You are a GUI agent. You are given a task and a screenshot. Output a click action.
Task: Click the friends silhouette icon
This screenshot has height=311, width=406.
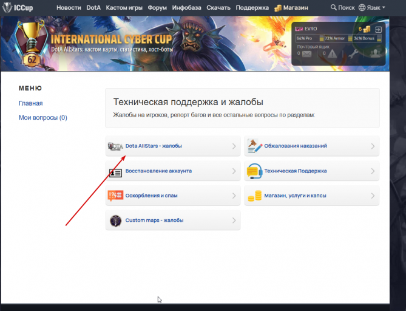375,53
